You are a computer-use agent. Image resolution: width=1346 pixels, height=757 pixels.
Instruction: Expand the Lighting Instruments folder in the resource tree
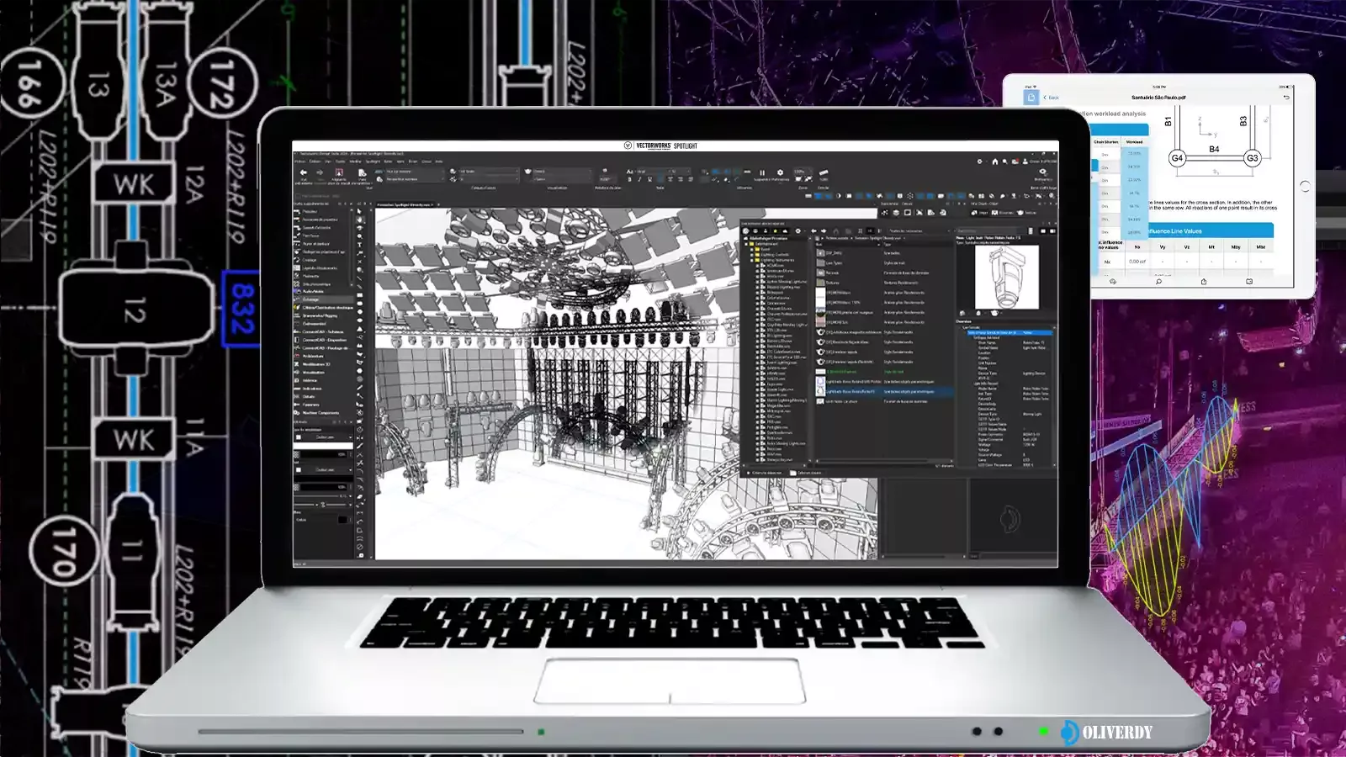[x=752, y=260]
